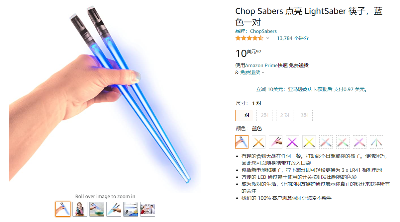Pick the purple crossed lightsaber swatch

tap(292, 142)
